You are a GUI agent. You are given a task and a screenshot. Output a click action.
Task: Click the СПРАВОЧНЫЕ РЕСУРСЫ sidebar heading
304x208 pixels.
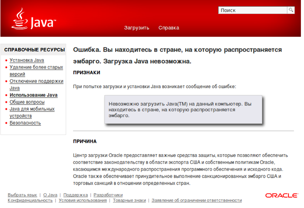(34, 50)
